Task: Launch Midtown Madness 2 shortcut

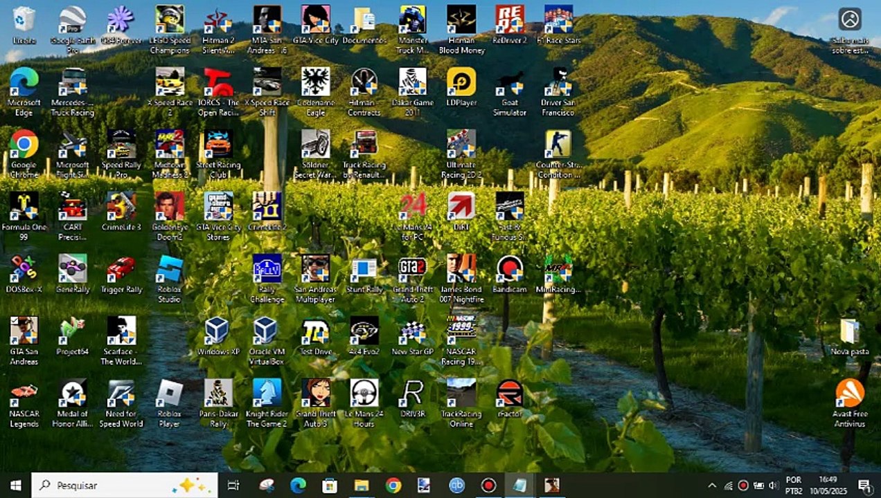Action: pyautogui.click(x=170, y=154)
